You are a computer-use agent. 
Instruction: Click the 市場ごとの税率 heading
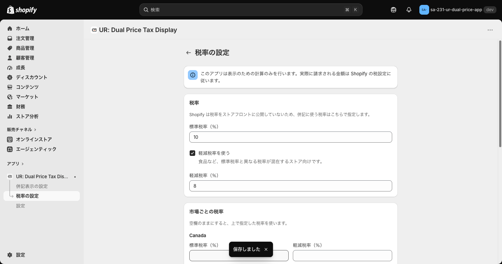[x=206, y=212]
